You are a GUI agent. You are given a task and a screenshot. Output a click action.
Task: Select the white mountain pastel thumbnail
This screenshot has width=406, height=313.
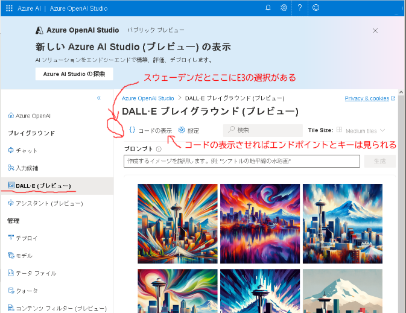(x=343, y=291)
